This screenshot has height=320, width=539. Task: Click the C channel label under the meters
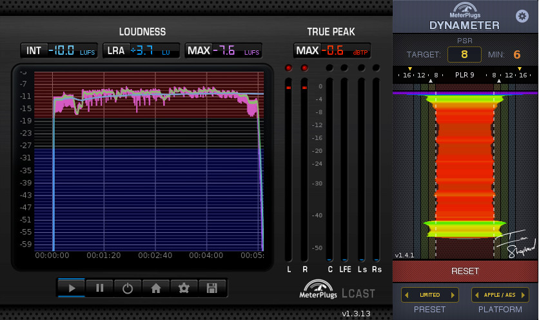[330, 270]
